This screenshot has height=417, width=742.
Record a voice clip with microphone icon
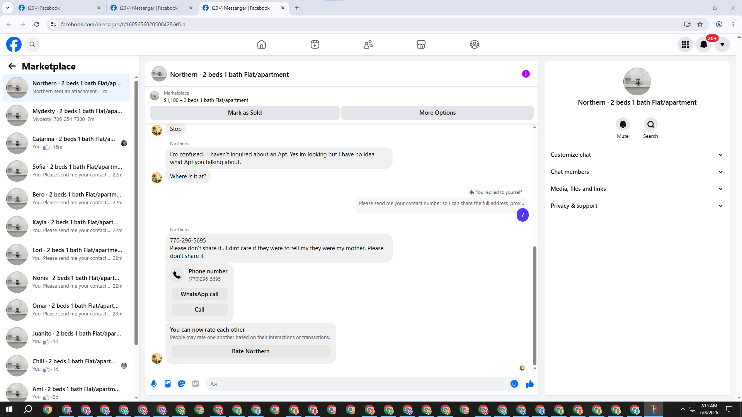pos(154,384)
